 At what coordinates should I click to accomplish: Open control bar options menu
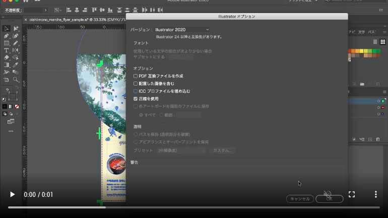381,10
